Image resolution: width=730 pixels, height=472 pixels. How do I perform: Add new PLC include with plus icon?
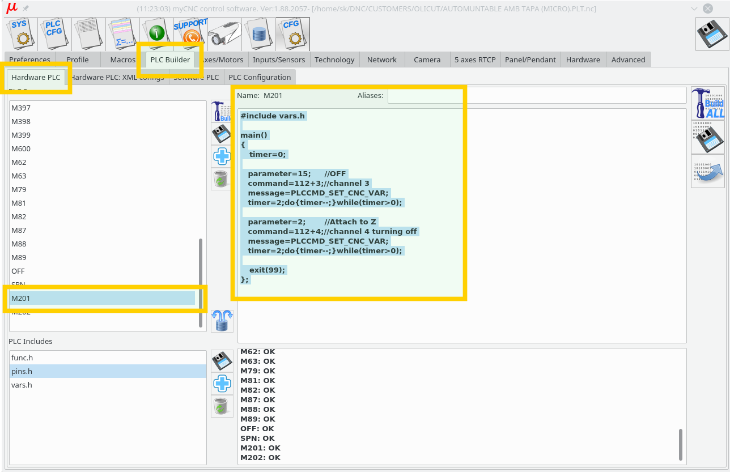click(x=222, y=384)
